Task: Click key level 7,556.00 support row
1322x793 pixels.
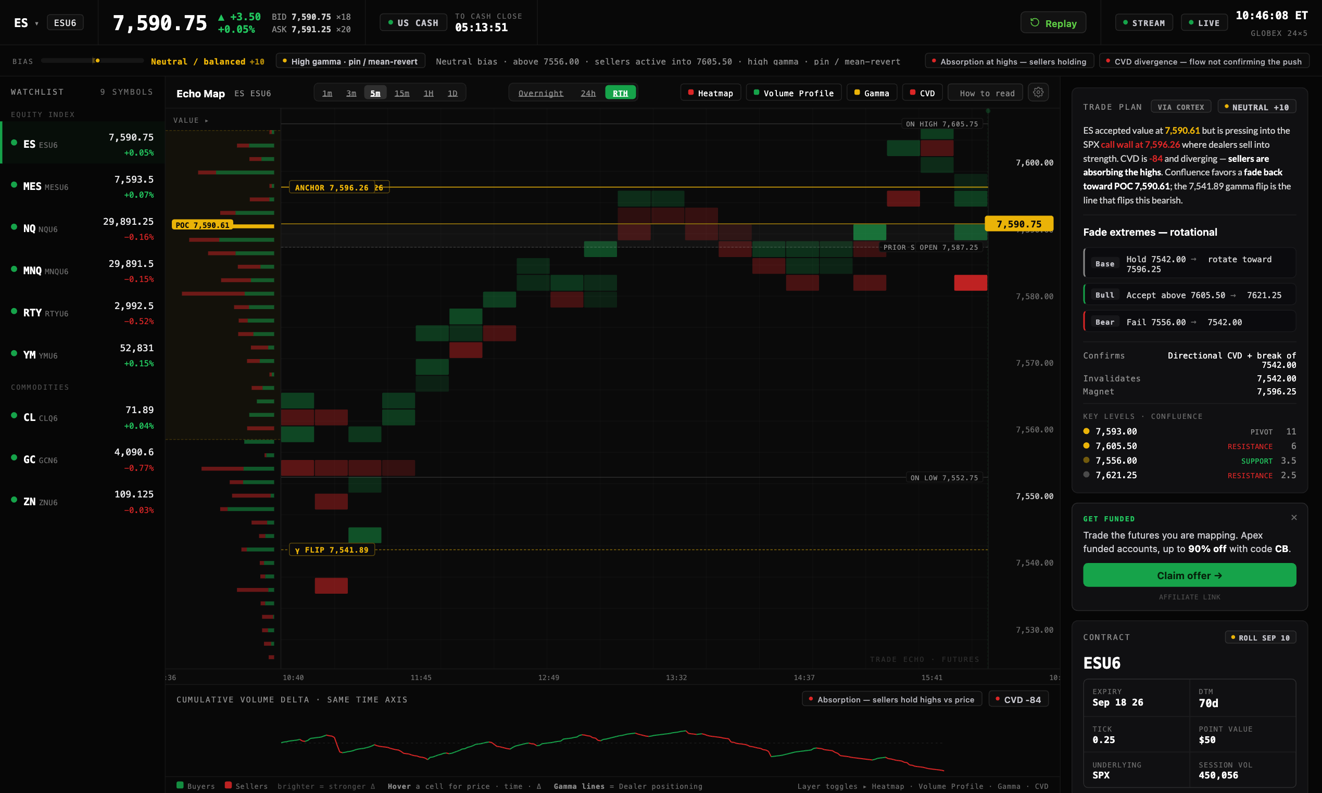Action: (1189, 460)
